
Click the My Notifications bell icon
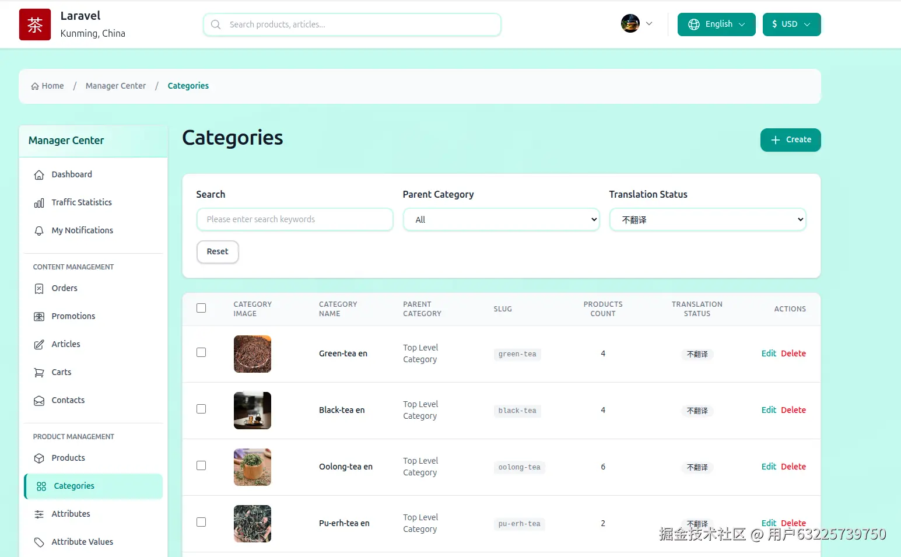39,231
